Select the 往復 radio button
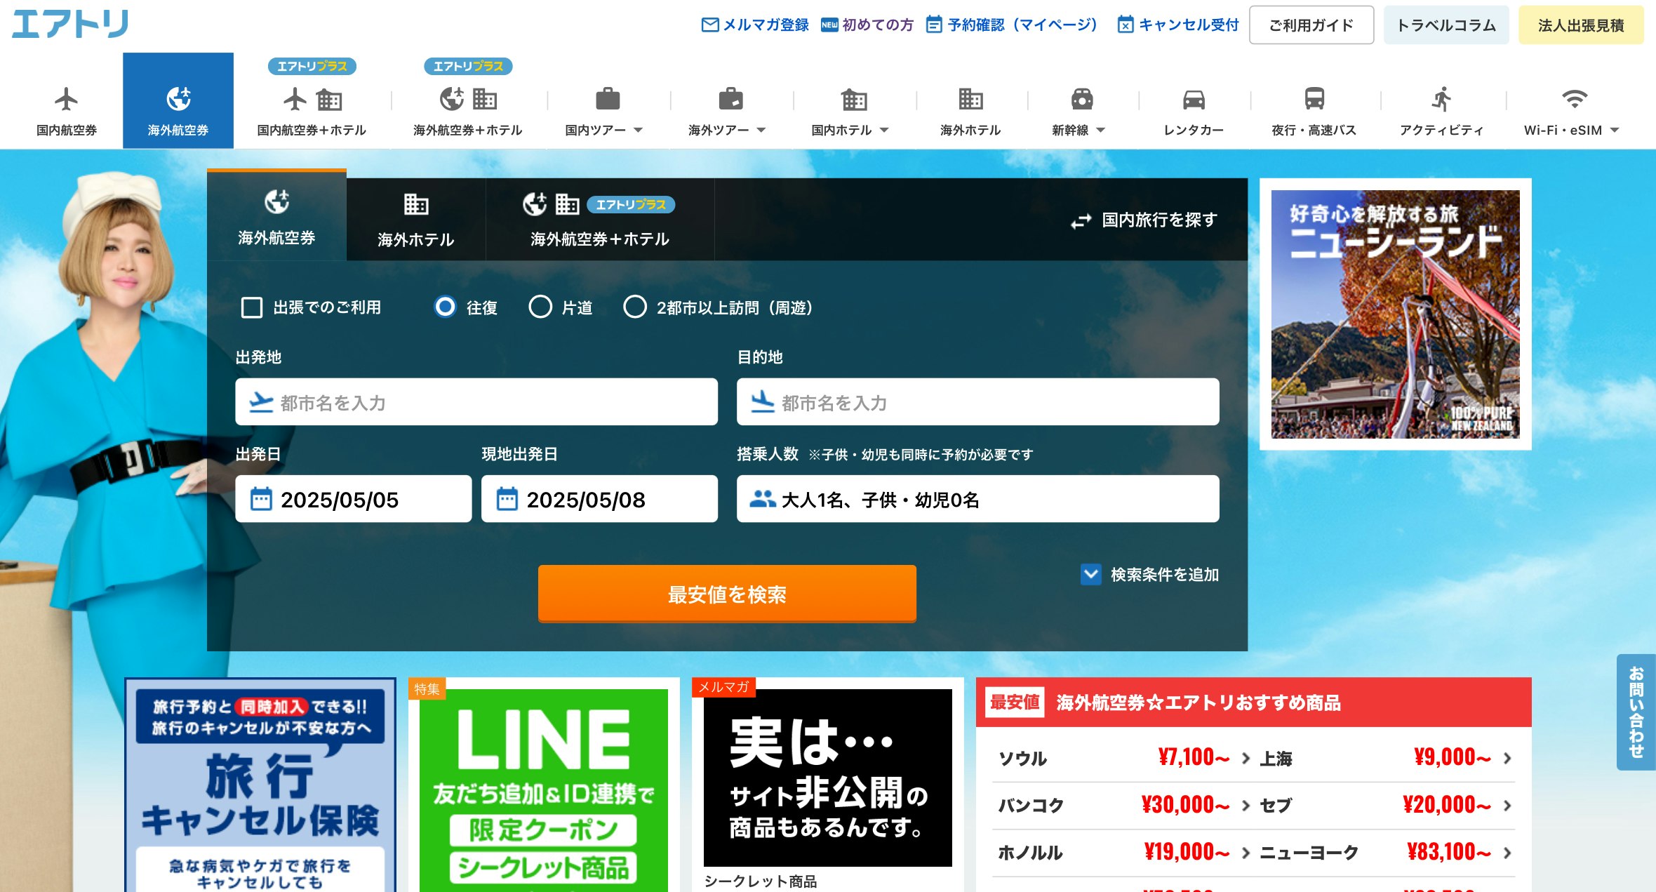The image size is (1656, 892). (445, 307)
